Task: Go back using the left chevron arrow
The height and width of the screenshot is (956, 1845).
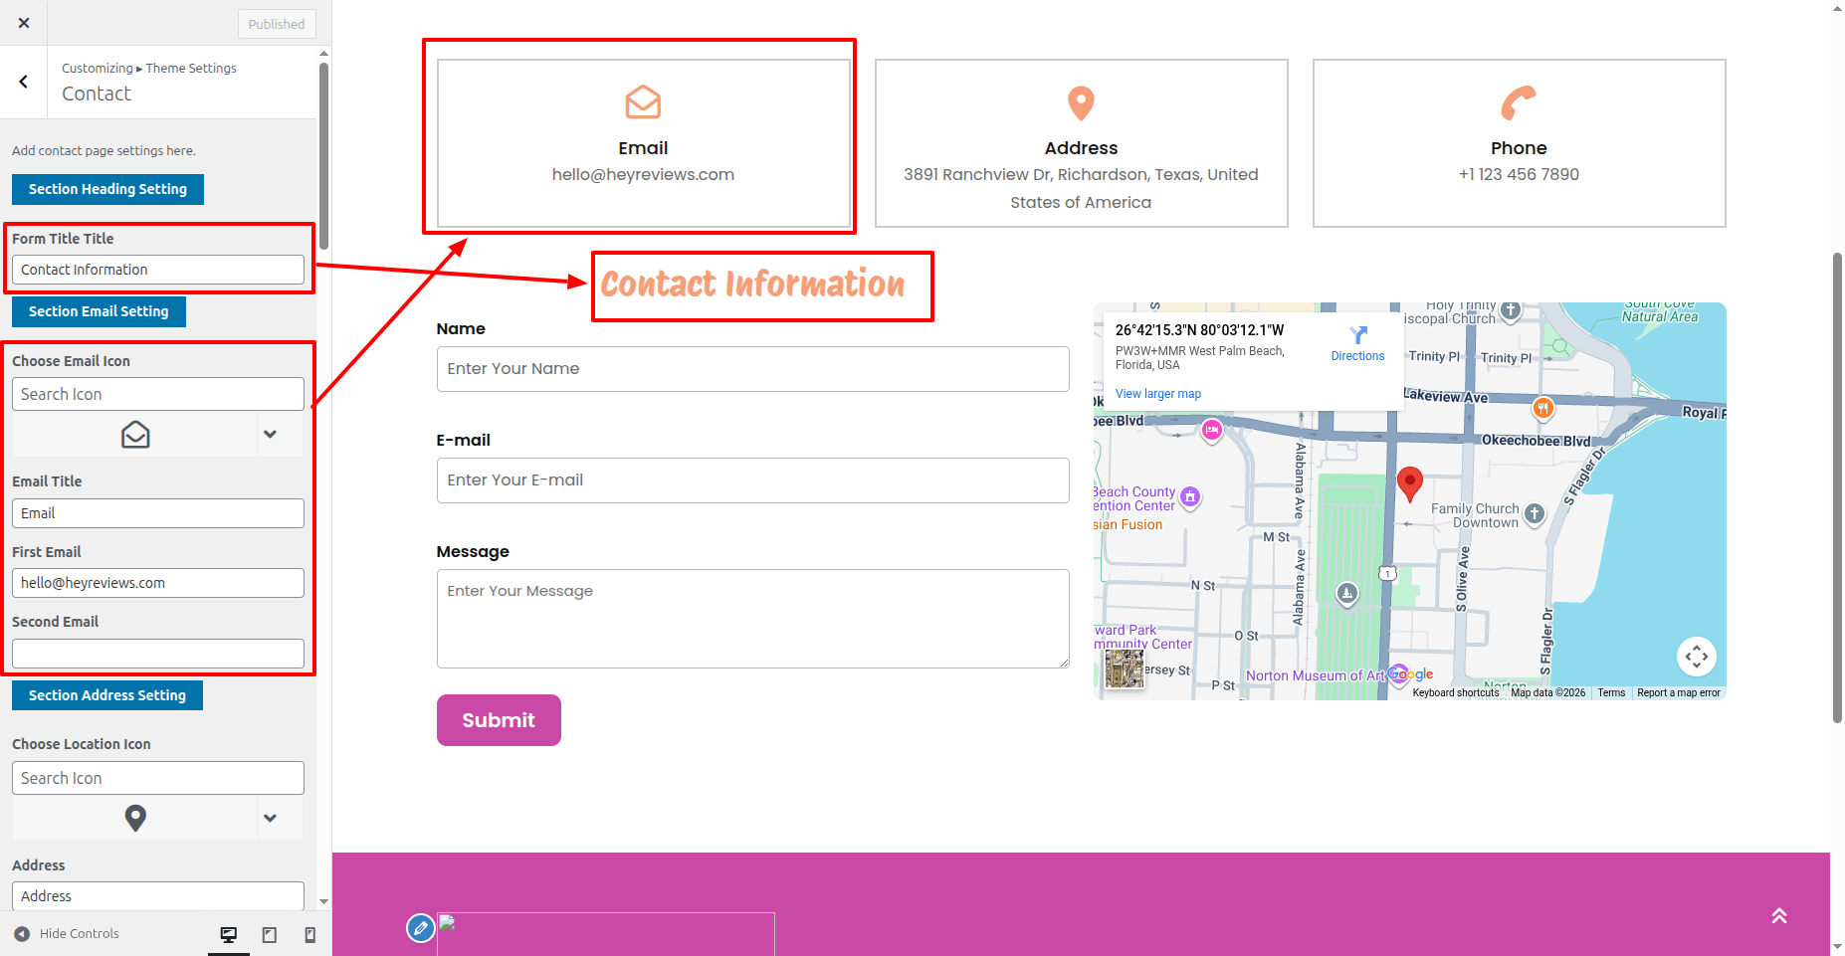Action: tap(24, 83)
